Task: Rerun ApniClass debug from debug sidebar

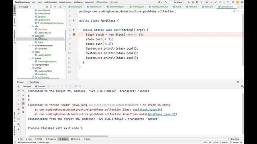Action: 18,86
